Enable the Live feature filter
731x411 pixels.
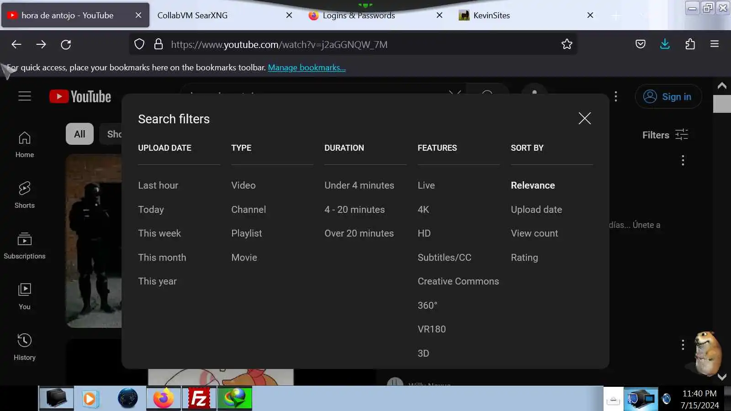click(x=426, y=185)
